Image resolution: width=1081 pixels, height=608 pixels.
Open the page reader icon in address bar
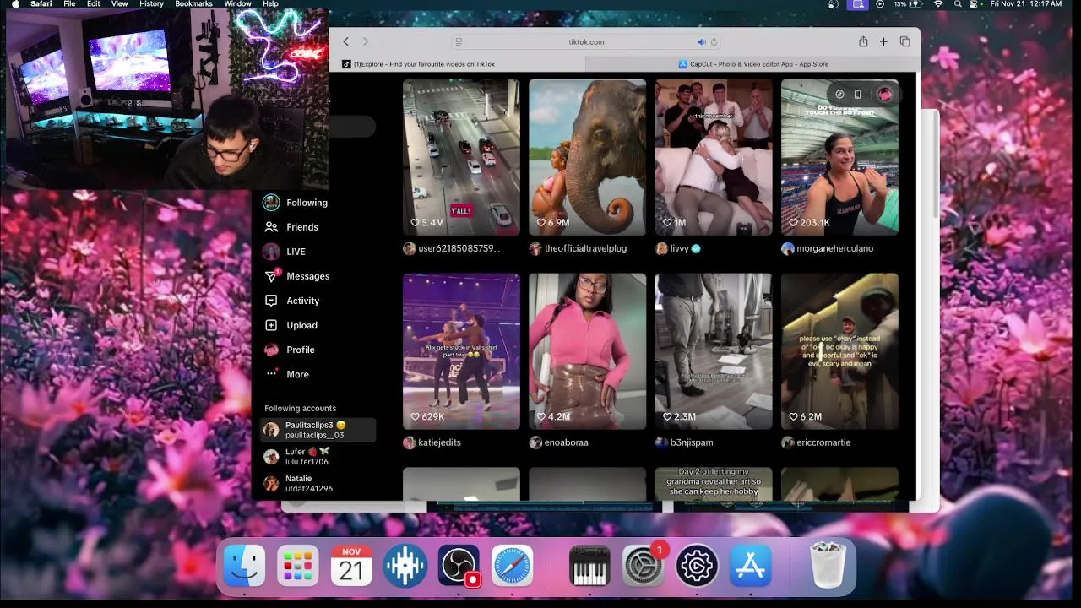[459, 41]
